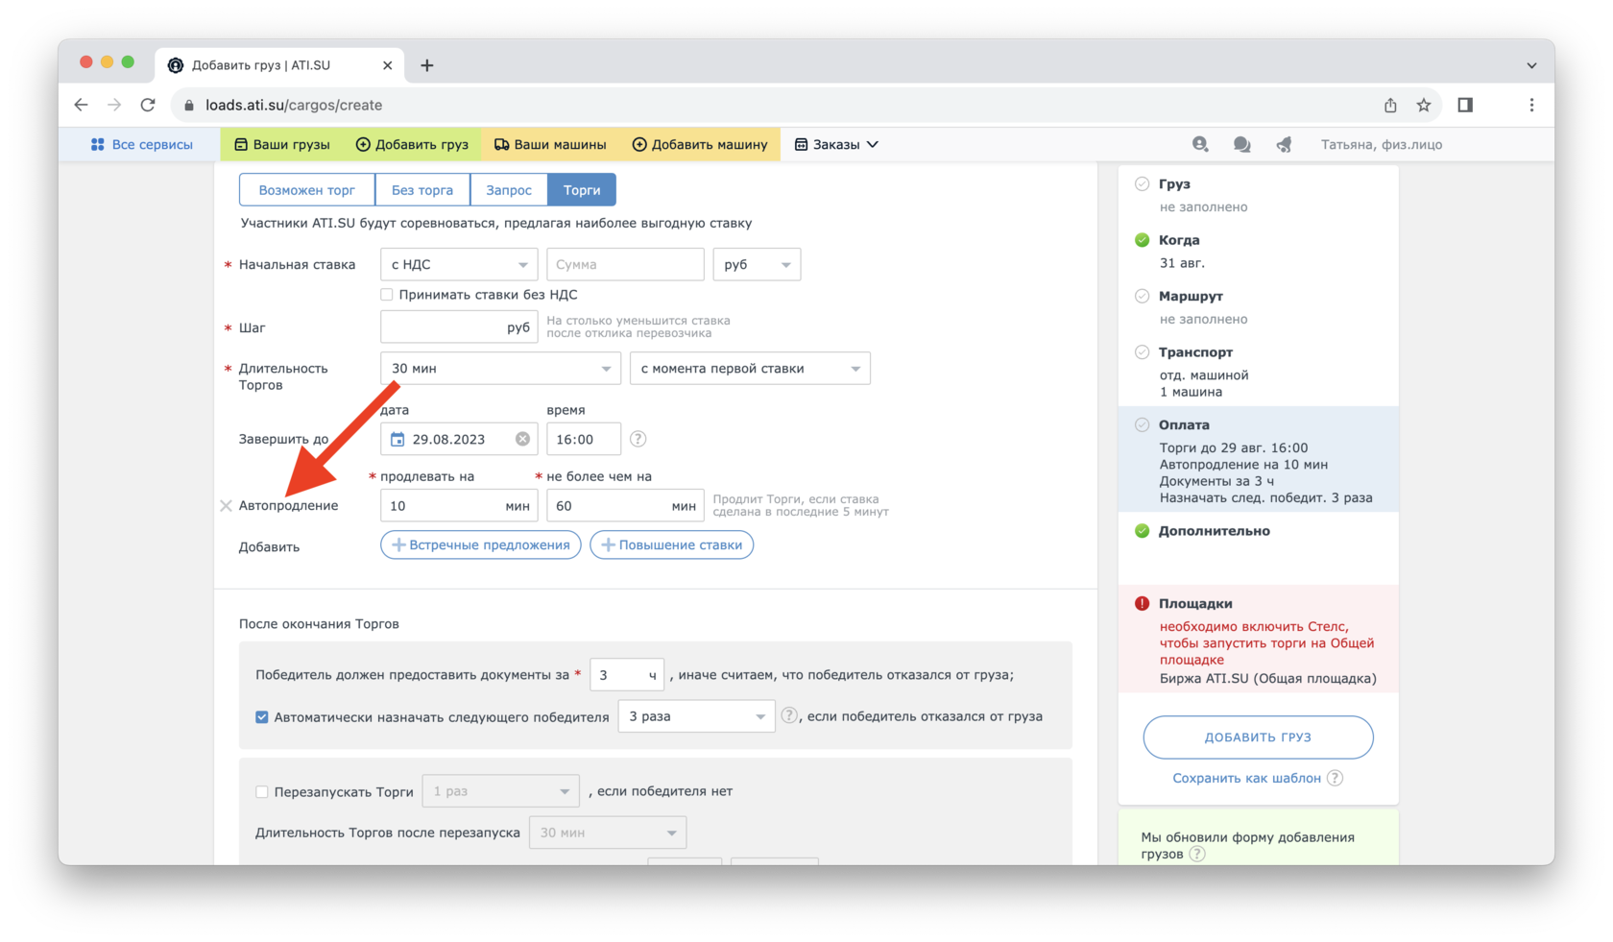
Task: Open Добавить машину page
Action: click(x=700, y=144)
